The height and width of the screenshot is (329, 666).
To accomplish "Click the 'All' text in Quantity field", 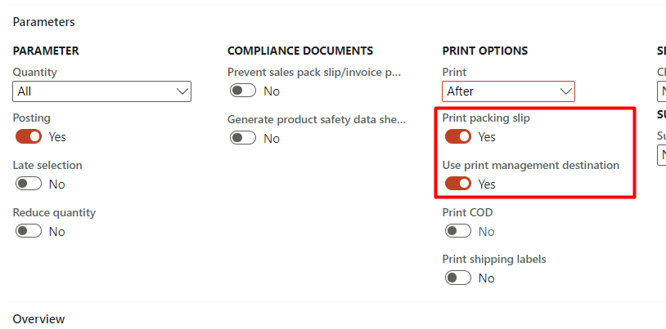I will tap(25, 91).
